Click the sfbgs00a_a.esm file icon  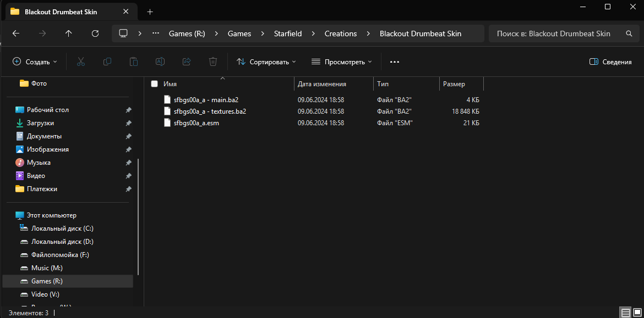pyautogui.click(x=167, y=123)
